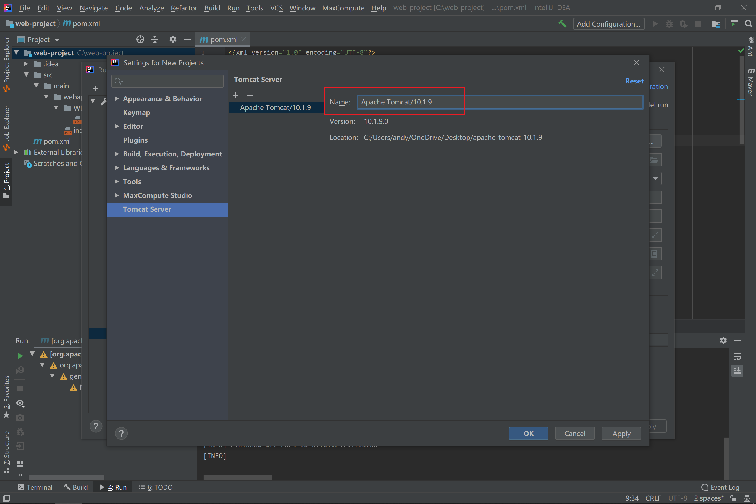Click the Reset link

(634, 81)
